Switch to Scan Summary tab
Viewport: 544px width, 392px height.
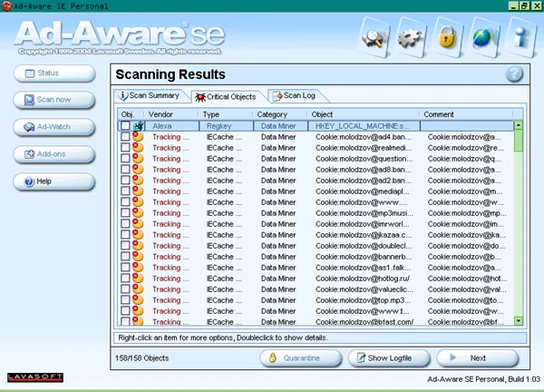point(150,95)
